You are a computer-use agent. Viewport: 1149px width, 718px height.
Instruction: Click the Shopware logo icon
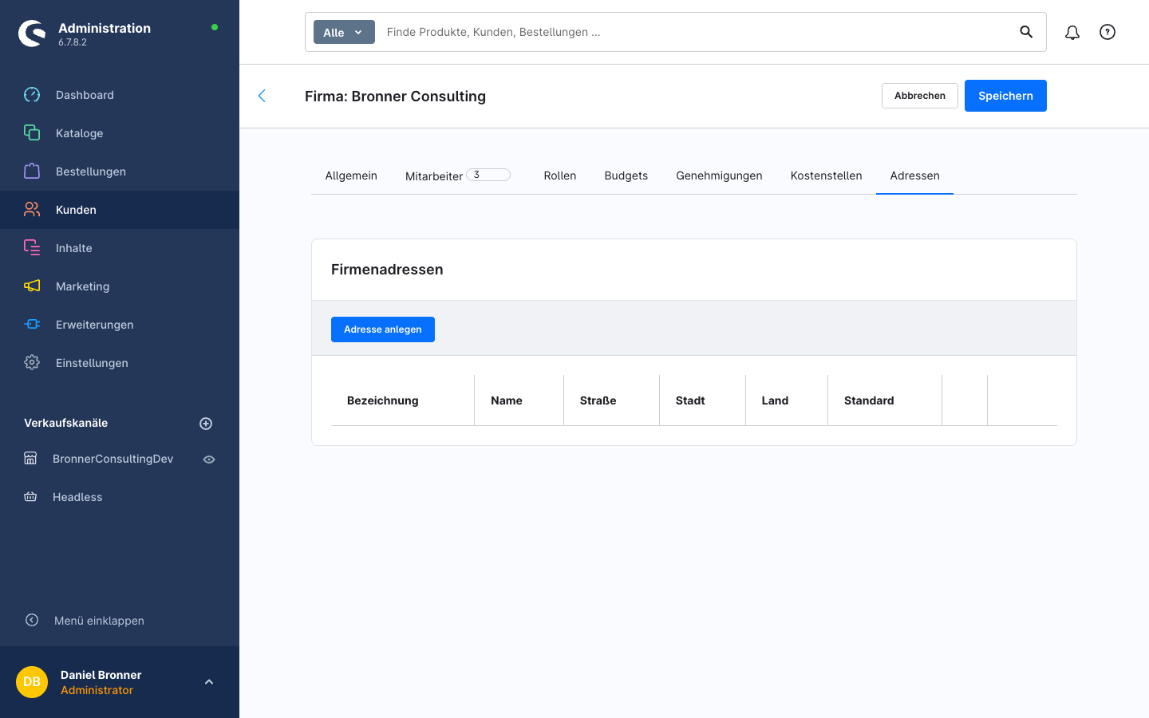(32, 34)
